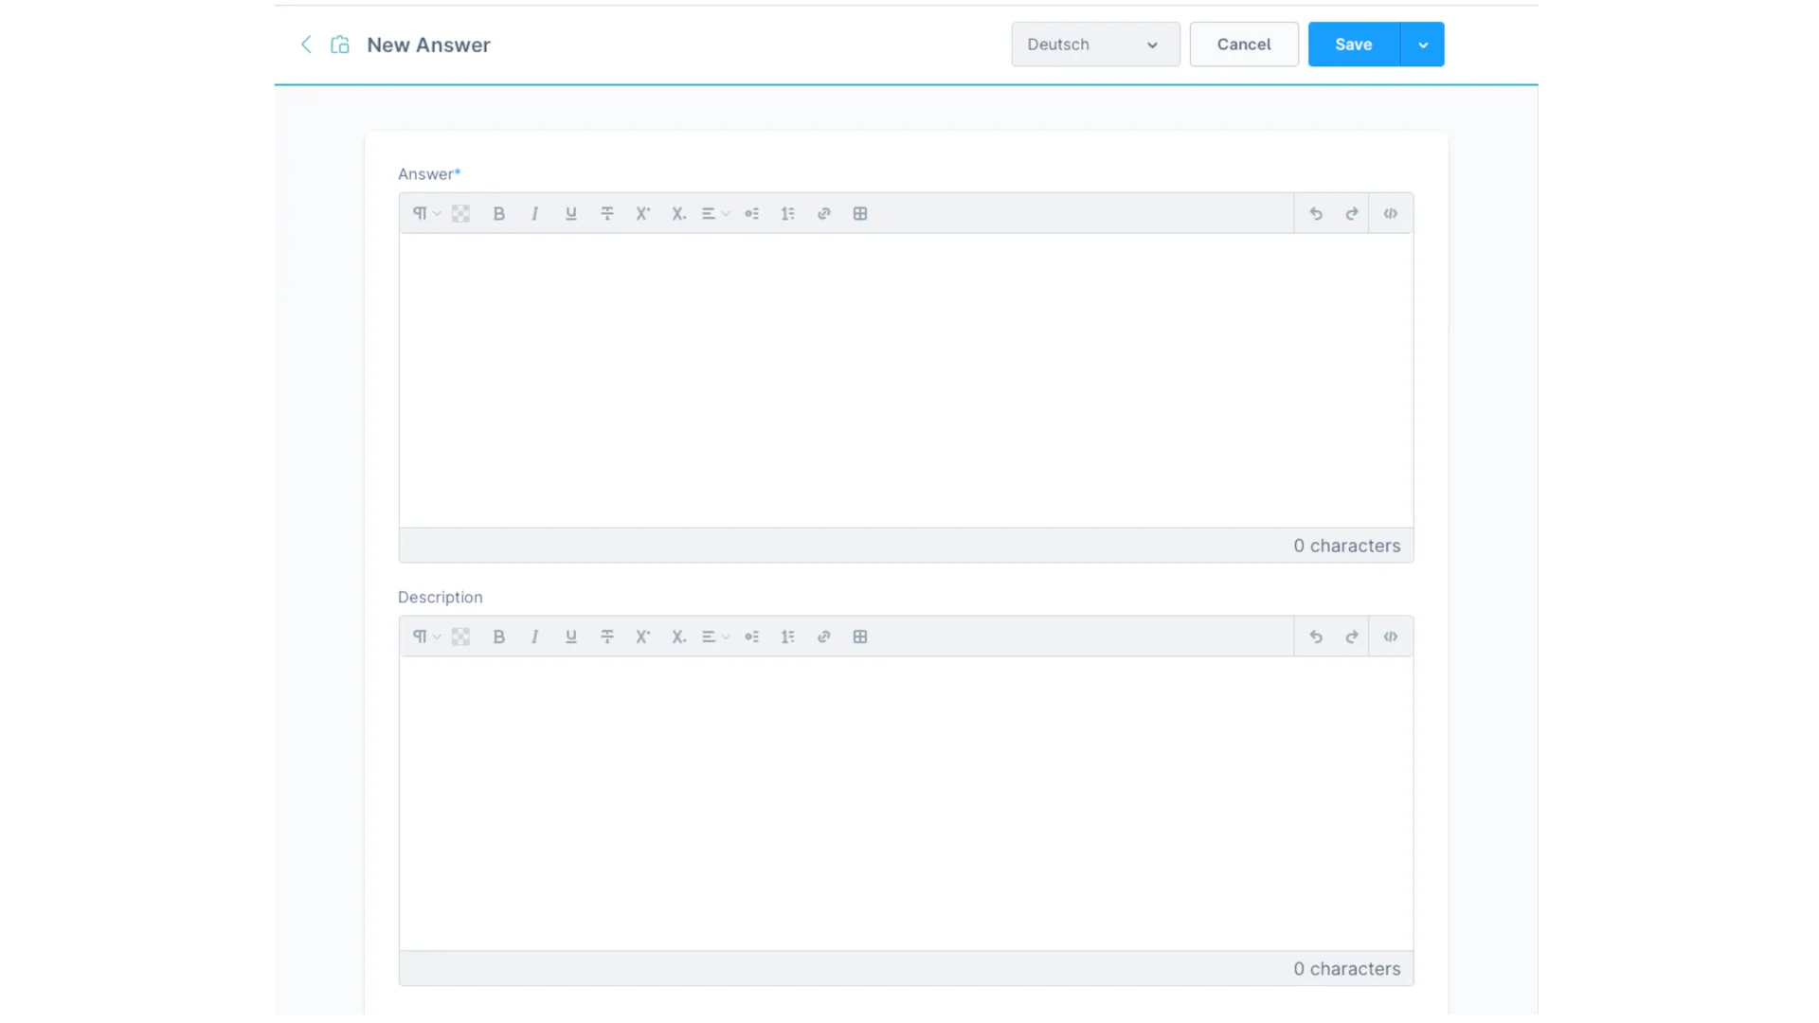Undo last change in the Answer editor
Screen dimensions: 1819x1023
coord(1316,213)
